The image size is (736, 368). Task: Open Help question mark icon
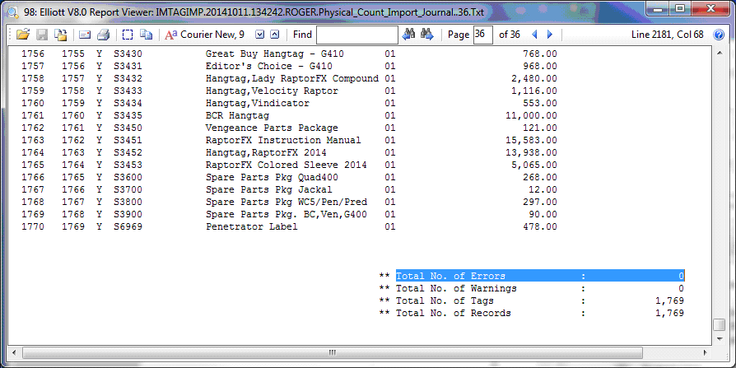(719, 35)
